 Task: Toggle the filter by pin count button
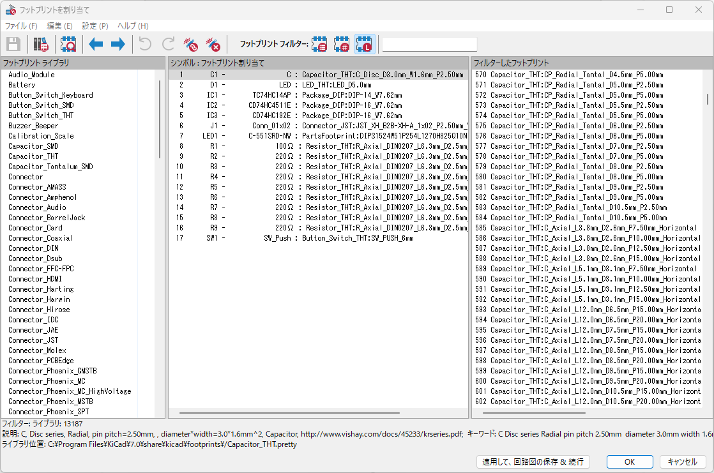coord(342,44)
